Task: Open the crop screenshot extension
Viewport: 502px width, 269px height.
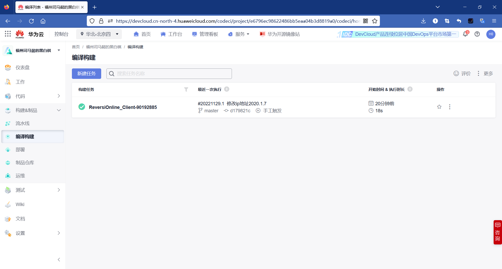Action: [x=447, y=21]
